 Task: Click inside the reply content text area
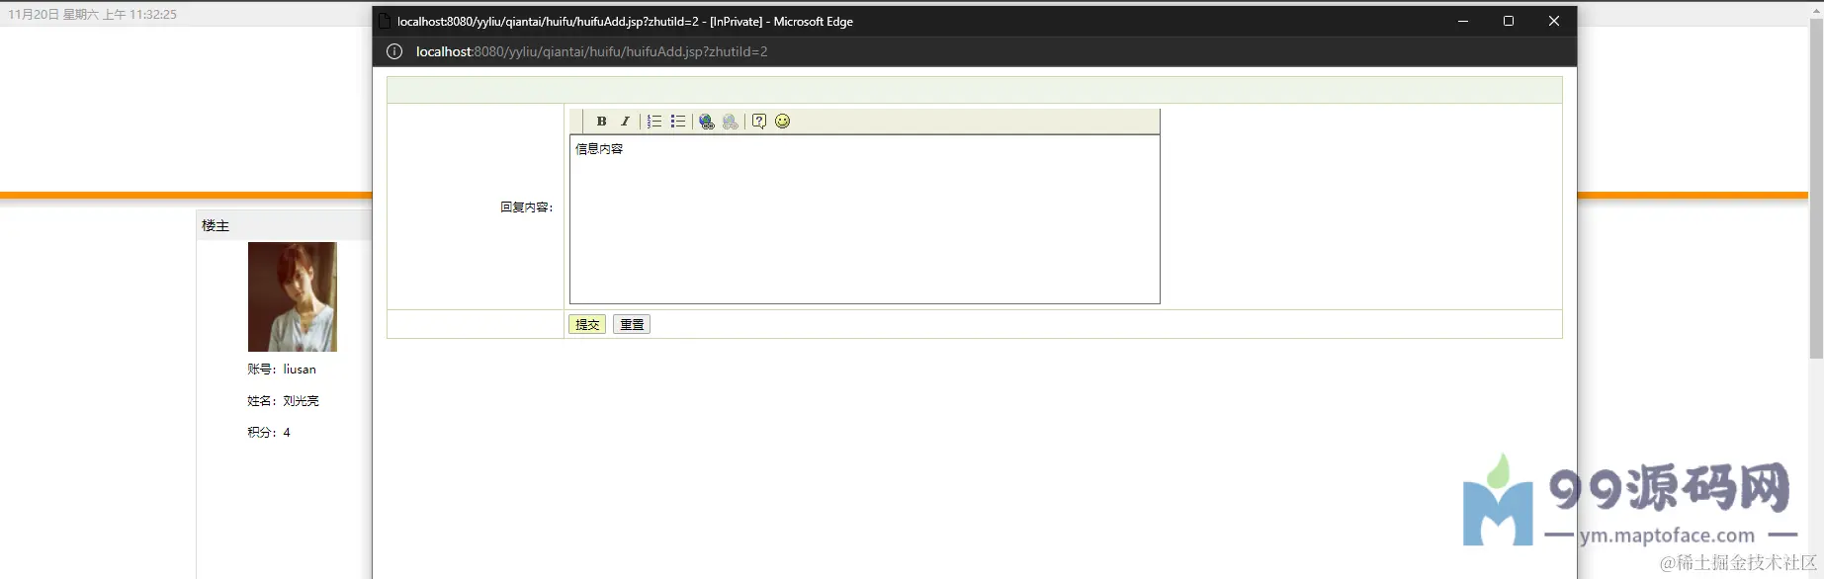[x=865, y=219]
